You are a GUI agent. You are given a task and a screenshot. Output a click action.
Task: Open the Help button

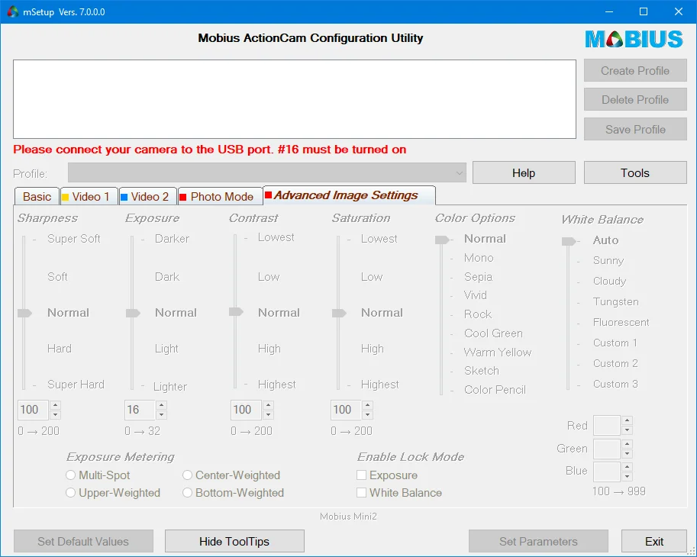tap(524, 172)
